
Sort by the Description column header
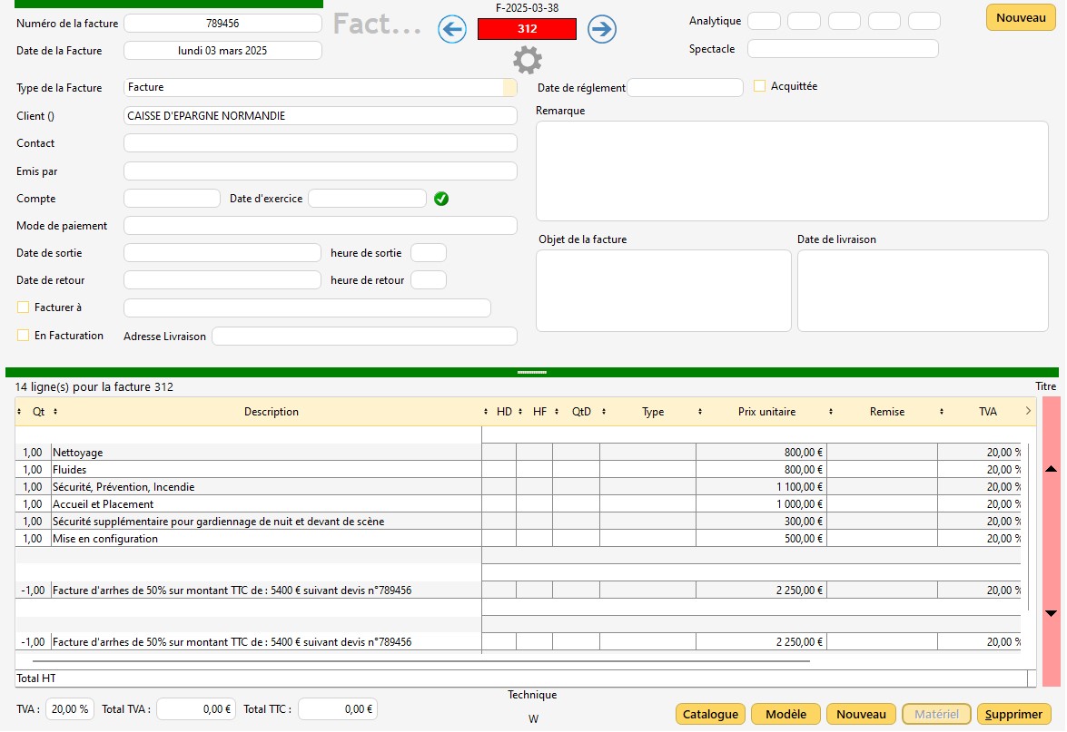[x=271, y=412]
